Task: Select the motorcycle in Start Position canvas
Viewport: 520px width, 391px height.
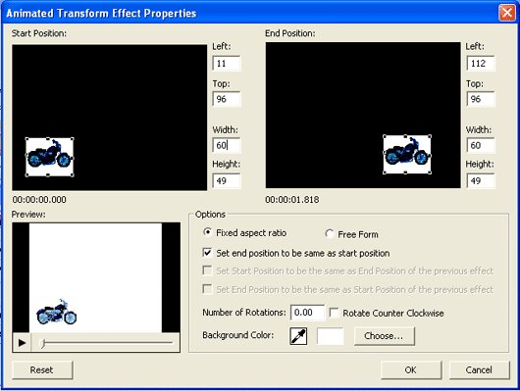Action: click(x=49, y=157)
